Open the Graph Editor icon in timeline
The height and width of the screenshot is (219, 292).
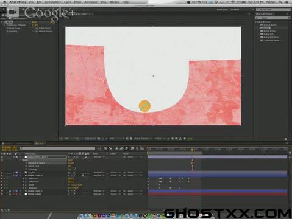click(142, 148)
